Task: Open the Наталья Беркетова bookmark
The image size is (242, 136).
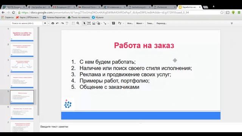Action: click(x=54, y=17)
